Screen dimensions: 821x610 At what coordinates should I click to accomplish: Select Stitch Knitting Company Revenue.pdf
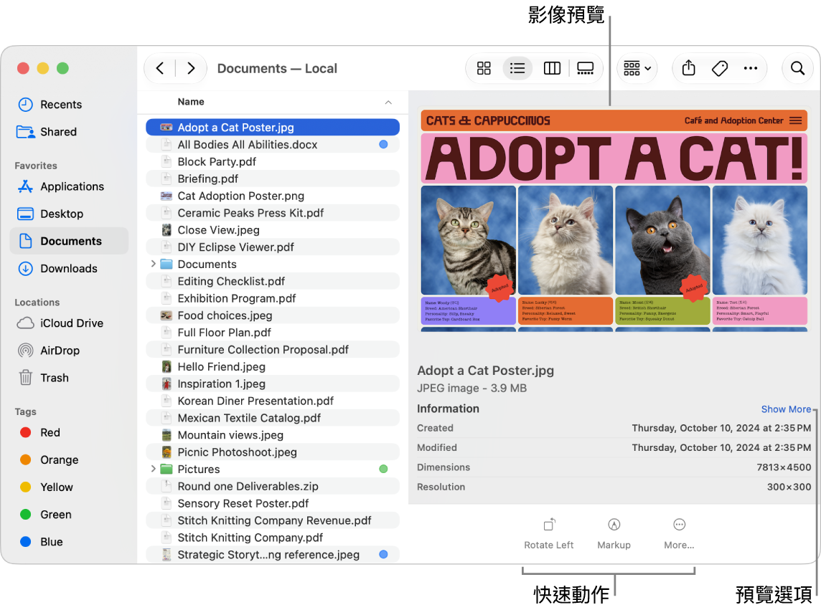pyautogui.click(x=272, y=520)
